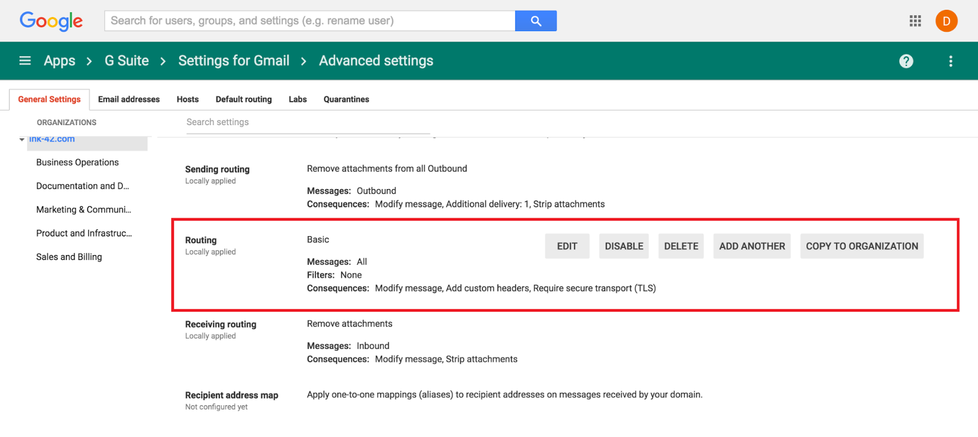The height and width of the screenshot is (437, 978).
Task: Open the Hosts tab
Action: pos(188,99)
